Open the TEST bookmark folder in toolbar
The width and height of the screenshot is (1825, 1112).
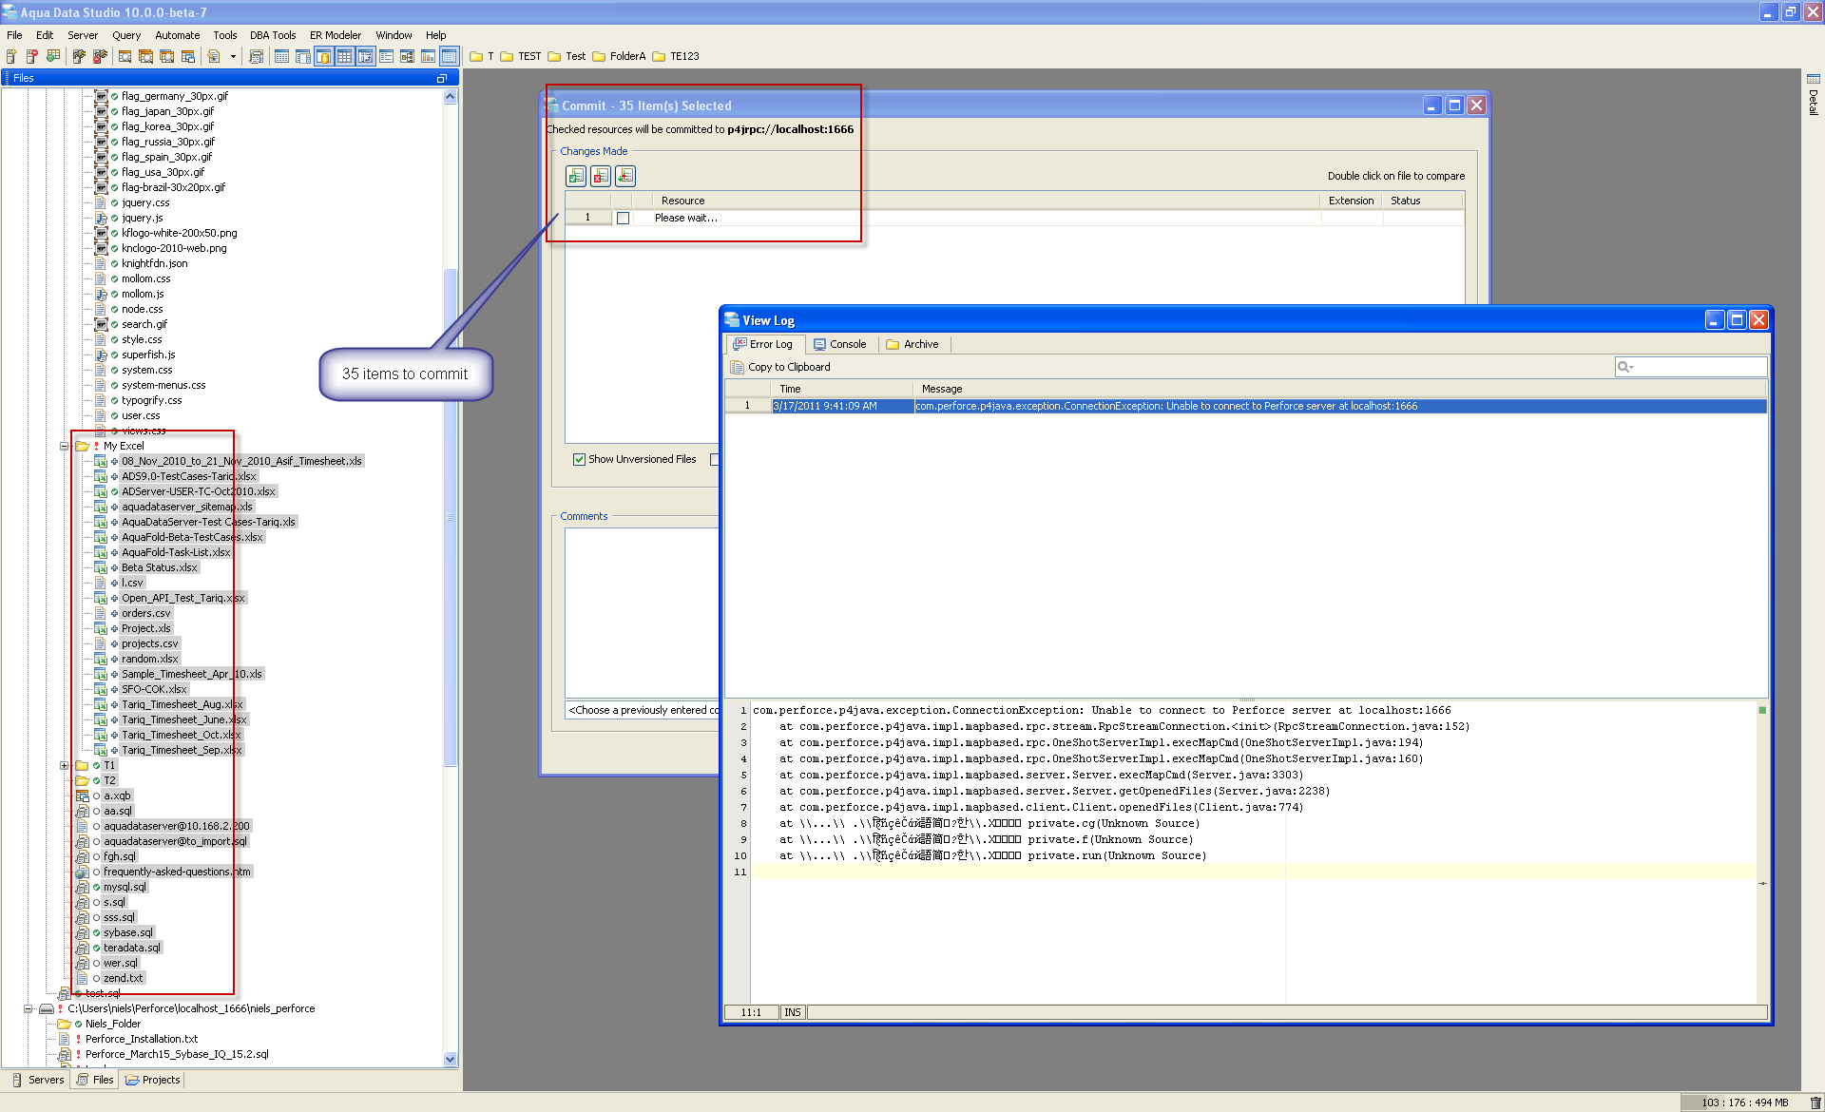tap(521, 56)
